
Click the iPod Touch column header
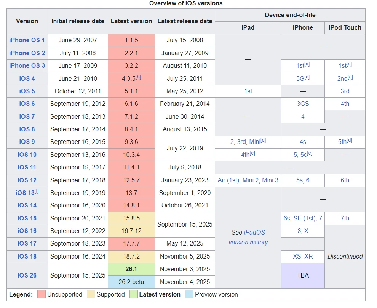(345, 28)
